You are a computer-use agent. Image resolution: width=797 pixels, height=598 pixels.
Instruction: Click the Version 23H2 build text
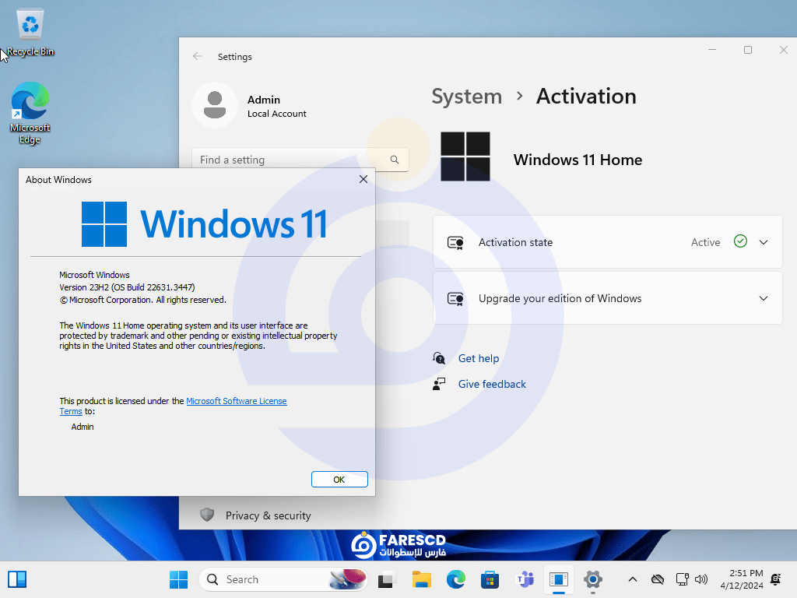(127, 287)
